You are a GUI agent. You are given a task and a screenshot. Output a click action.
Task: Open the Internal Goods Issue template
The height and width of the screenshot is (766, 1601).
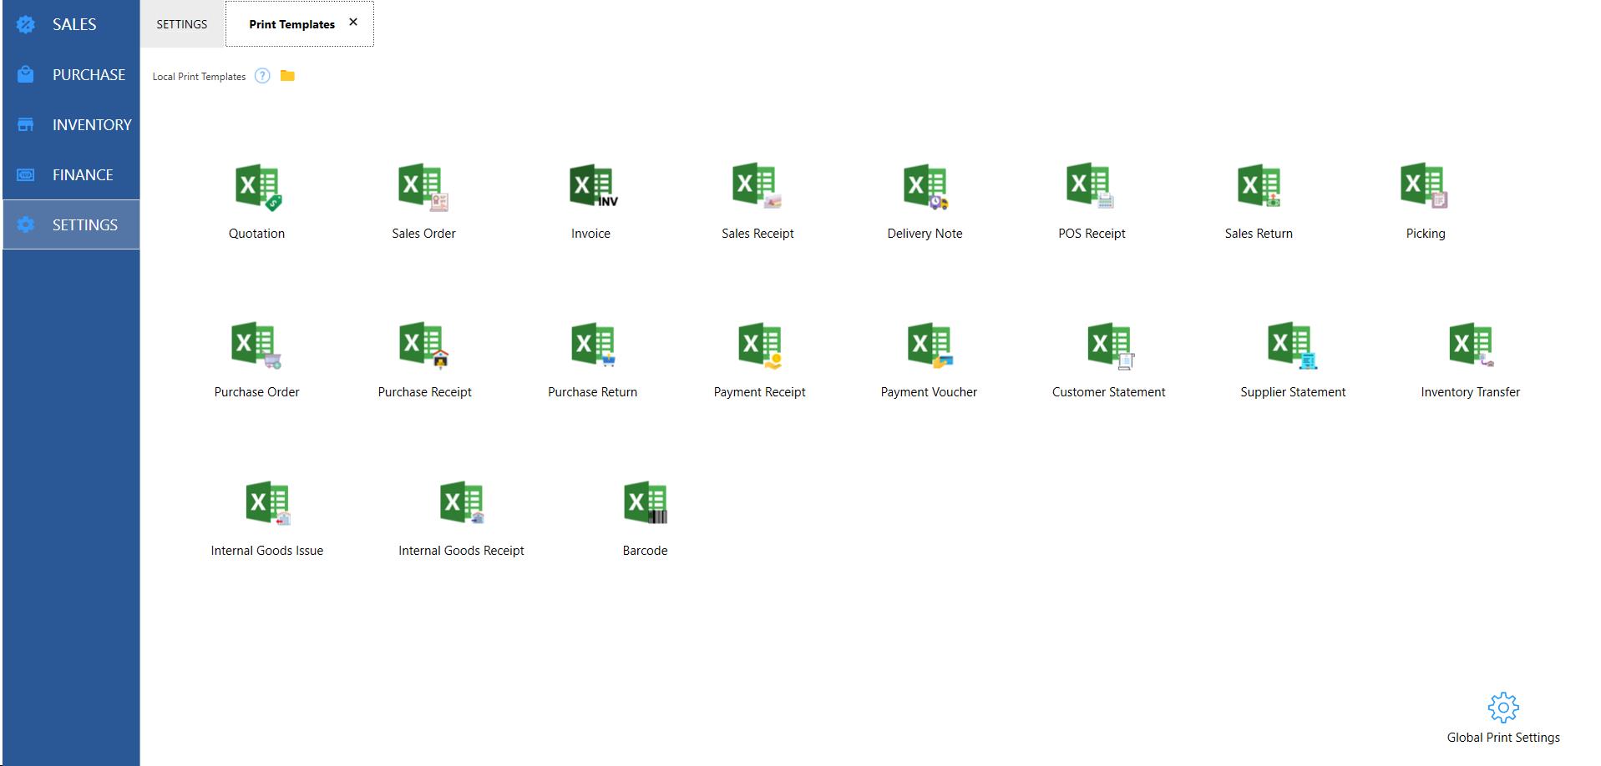coord(267,503)
